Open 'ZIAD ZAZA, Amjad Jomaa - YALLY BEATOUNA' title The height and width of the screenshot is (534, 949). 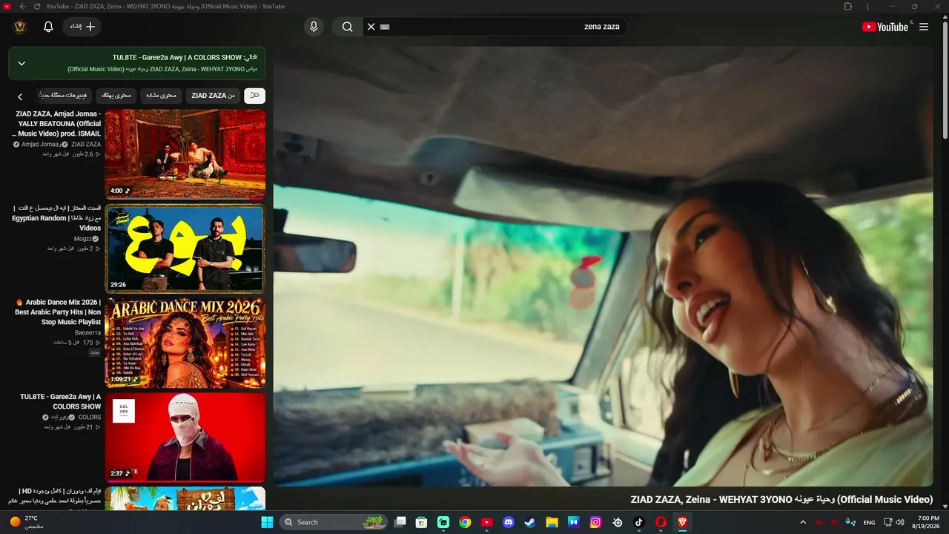click(58, 124)
